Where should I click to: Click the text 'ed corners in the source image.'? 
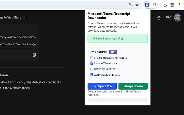pyautogui.click(x=18, y=44)
